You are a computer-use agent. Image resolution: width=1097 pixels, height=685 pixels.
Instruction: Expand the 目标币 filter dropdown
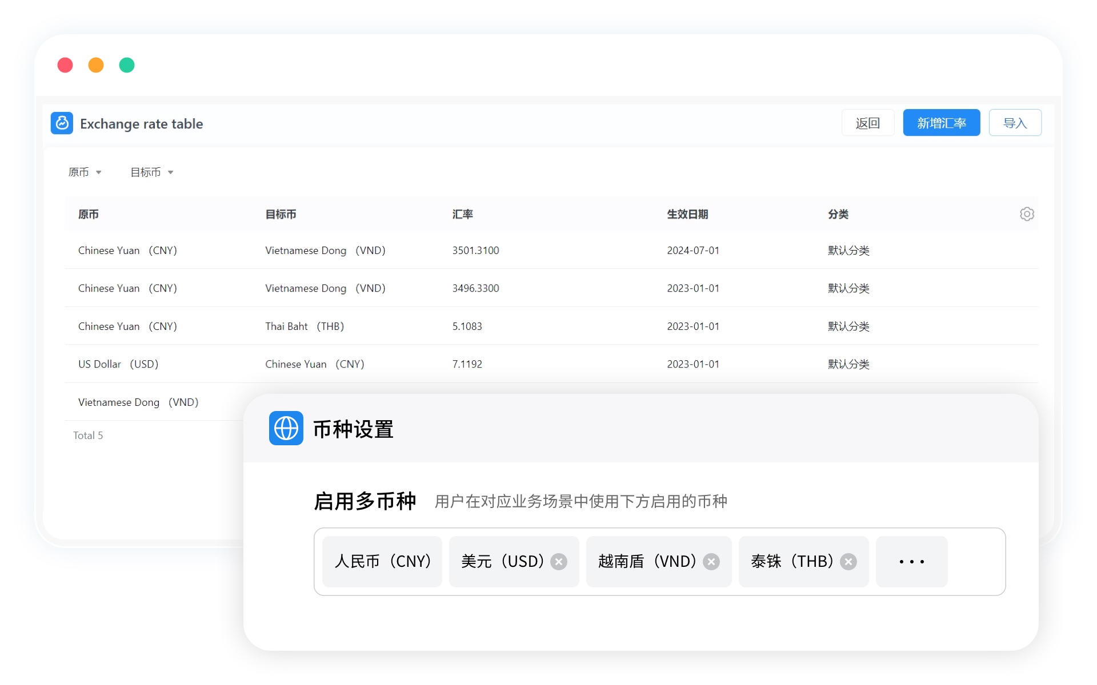(x=151, y=172)
